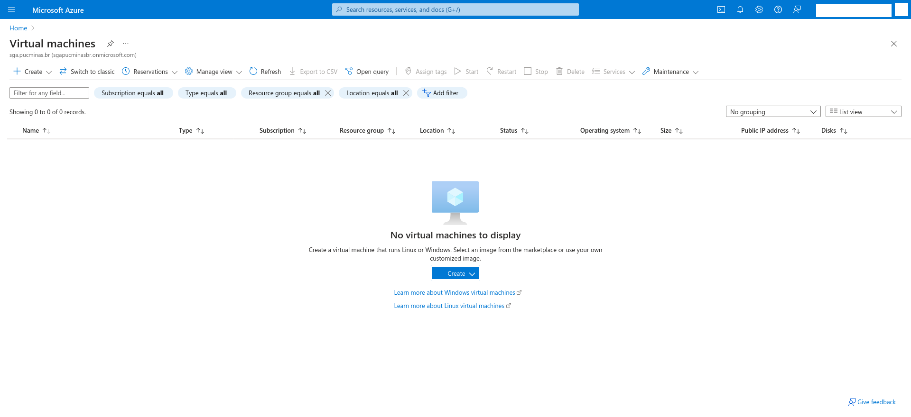The height and width of the screenshot is (417, 911).
Task: Sort by Public IP address column
Action: point(771,130)
